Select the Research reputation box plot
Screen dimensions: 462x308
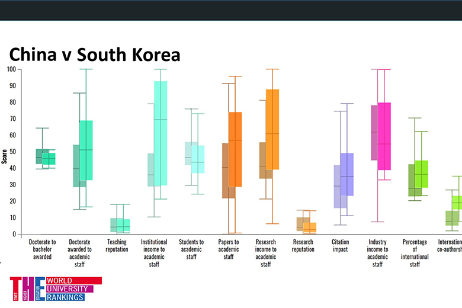306,225
